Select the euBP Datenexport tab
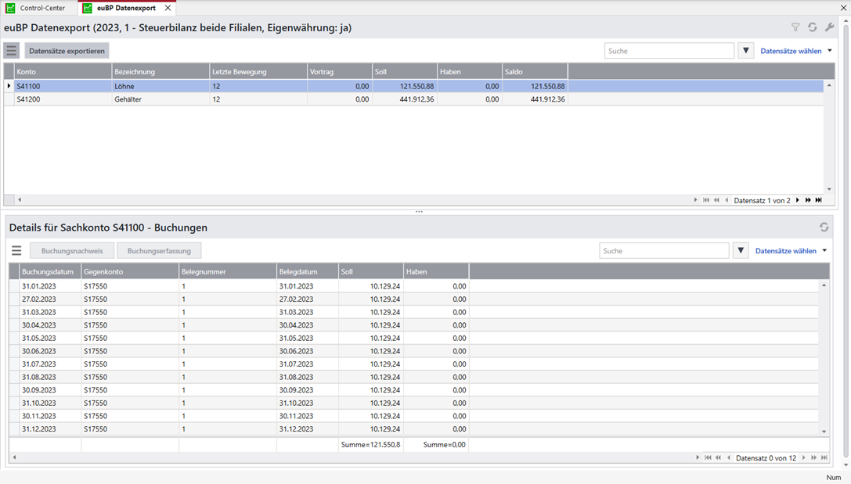Screen dimensions: 851x484 [125, 8]
